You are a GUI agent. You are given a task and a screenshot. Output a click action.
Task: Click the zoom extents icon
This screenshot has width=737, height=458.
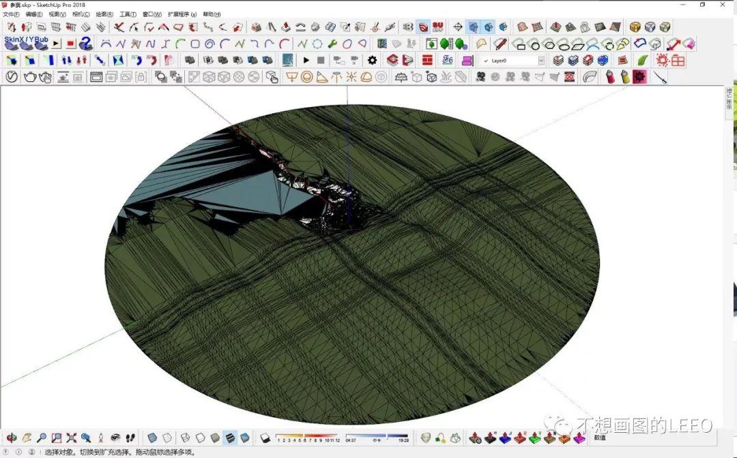(72, 438)
